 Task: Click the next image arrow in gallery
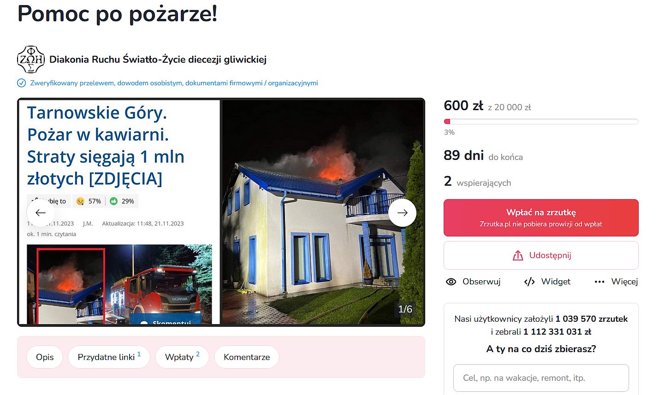[x=402, y=212]
